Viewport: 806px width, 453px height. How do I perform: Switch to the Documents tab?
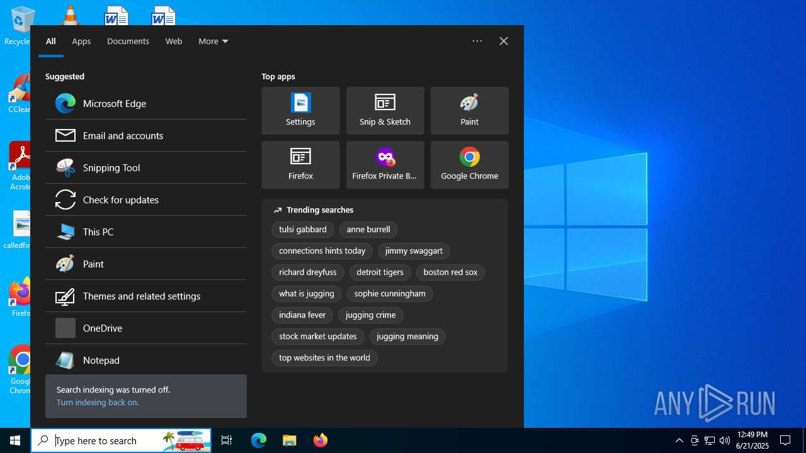click(128, 42)
